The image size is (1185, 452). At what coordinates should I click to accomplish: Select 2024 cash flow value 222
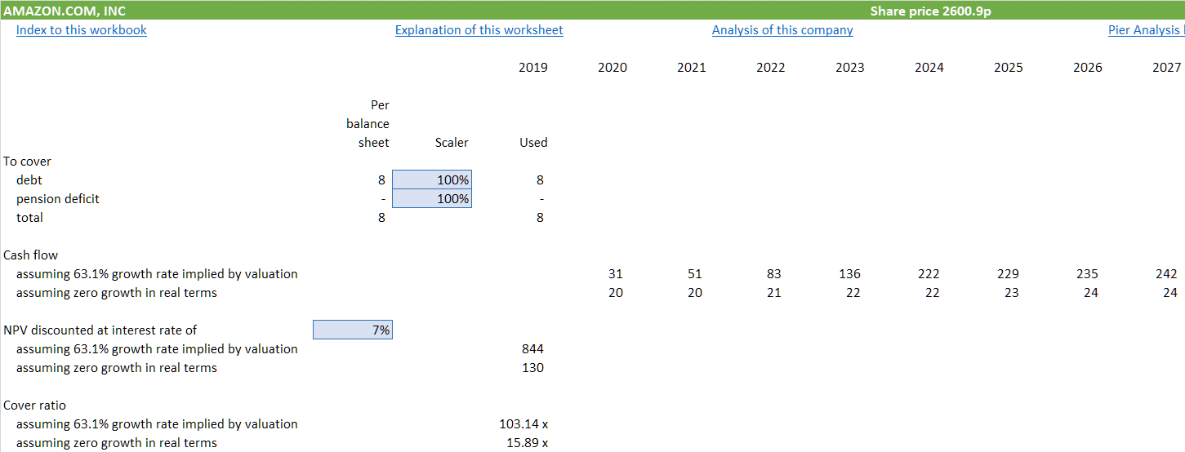(x=929, y=273)
